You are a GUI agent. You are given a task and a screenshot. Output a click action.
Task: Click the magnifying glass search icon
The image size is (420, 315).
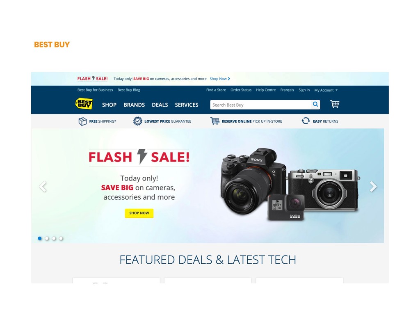315,105
